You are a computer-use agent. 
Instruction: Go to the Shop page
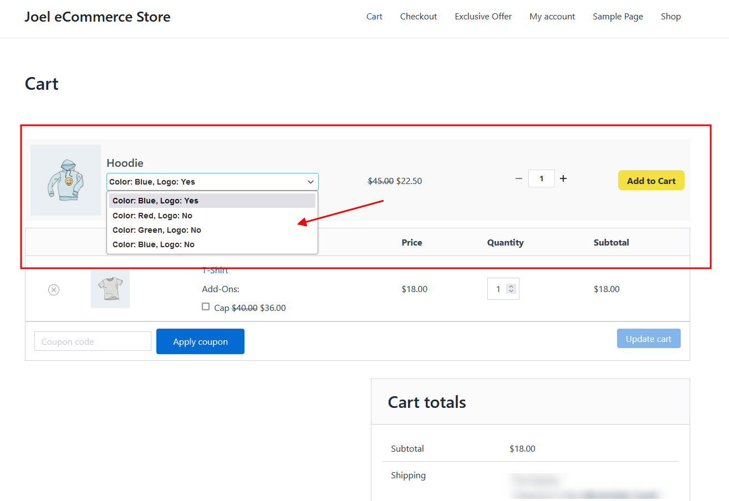670,17
